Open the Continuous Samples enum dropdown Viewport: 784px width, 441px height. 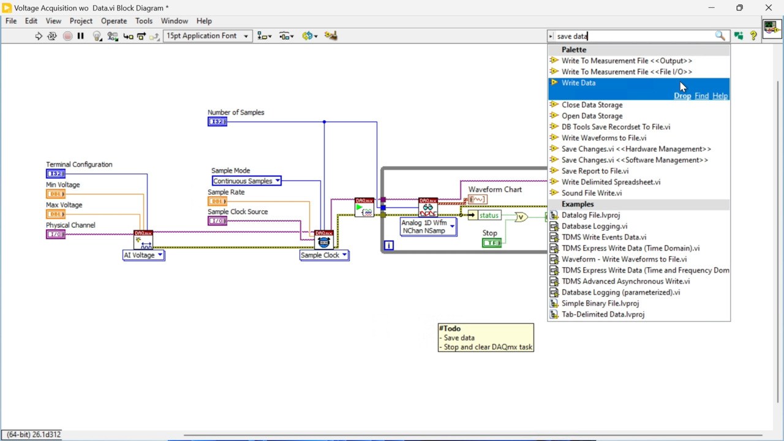point(247,181)
